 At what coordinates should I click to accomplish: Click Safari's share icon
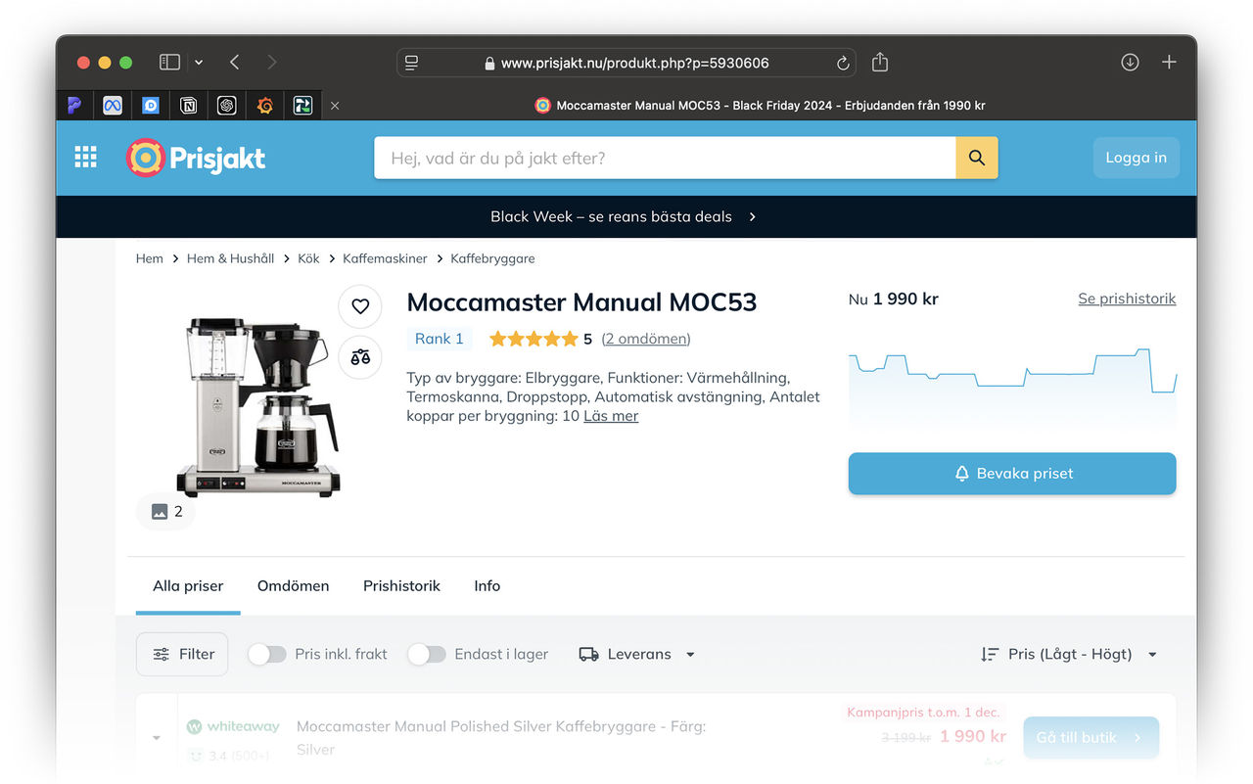pyautogui.click(x=880, y=63)
